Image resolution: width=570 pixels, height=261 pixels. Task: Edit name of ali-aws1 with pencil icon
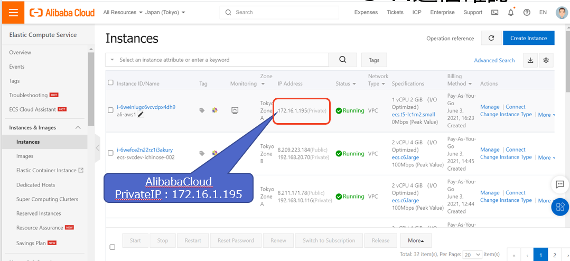(141, 115)
